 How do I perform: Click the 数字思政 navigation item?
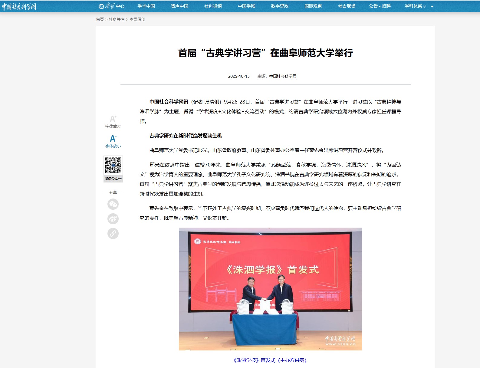coord(280,6)
